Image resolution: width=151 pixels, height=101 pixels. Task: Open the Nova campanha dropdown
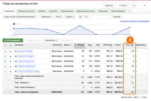[x=13, y=40]
